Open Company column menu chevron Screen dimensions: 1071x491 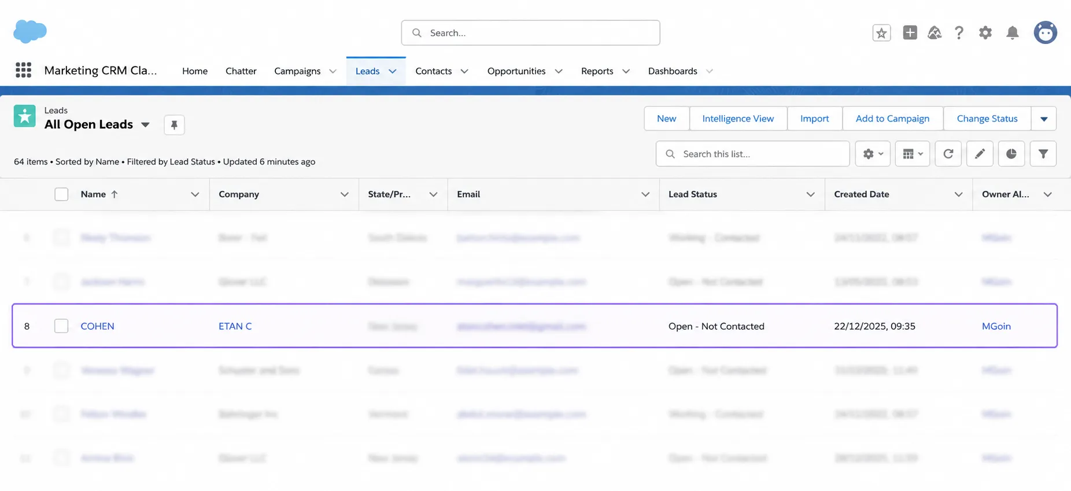(344, 194)
